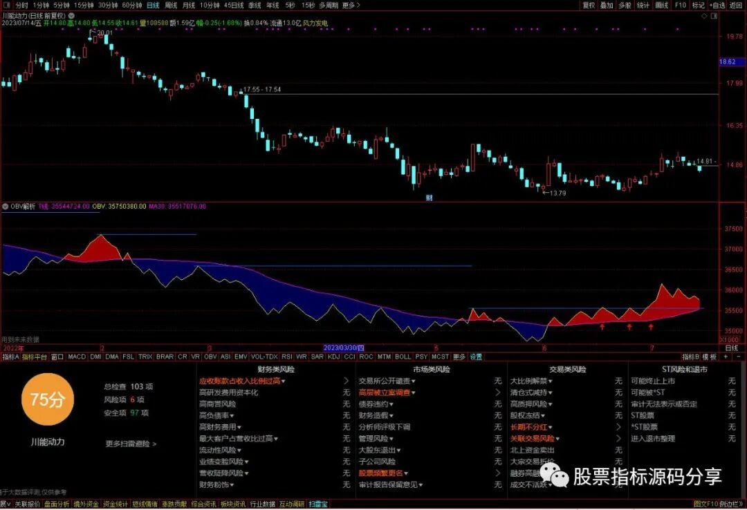The image size is (747, 510).
Task: Expand 股票频繁更名 risk item
Action: point(383,473)
